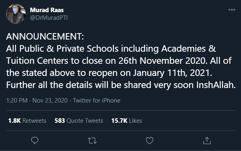The image size is (241, 151).
Task: Open the @DrMuradPTI handle link
Action: pyautogui.click(x=49, y=18)
